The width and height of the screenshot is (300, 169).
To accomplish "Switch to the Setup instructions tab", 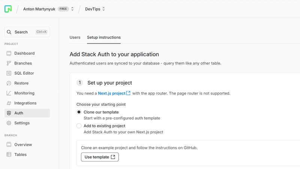I will pyautogui.click(x=104, y=37).
